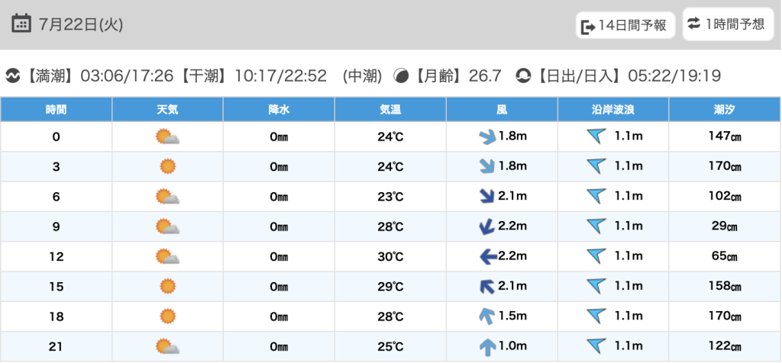
Task: Click the sunny weather icon at 3時
Action: pos(167,167)
